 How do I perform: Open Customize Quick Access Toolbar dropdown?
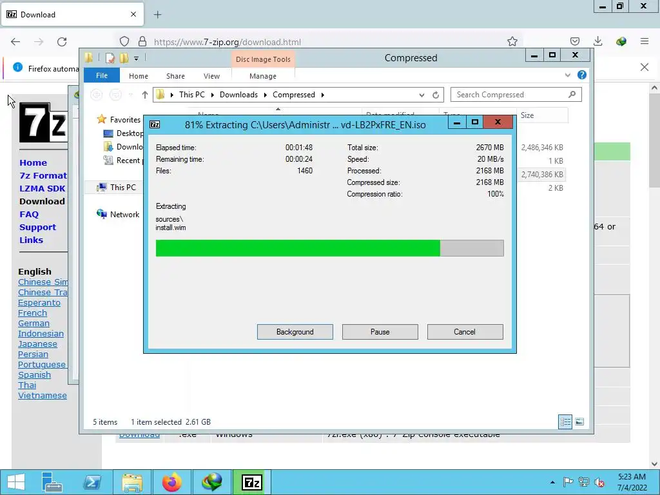[136, 59]
